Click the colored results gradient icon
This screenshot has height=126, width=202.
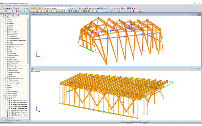pyautogui.click(x=134, y=11)
